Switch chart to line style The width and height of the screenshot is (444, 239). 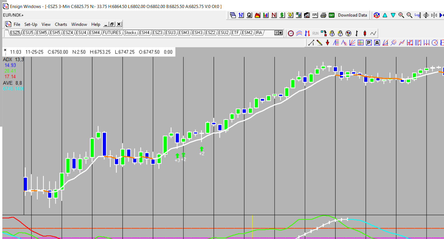click(x=373, y=33)
